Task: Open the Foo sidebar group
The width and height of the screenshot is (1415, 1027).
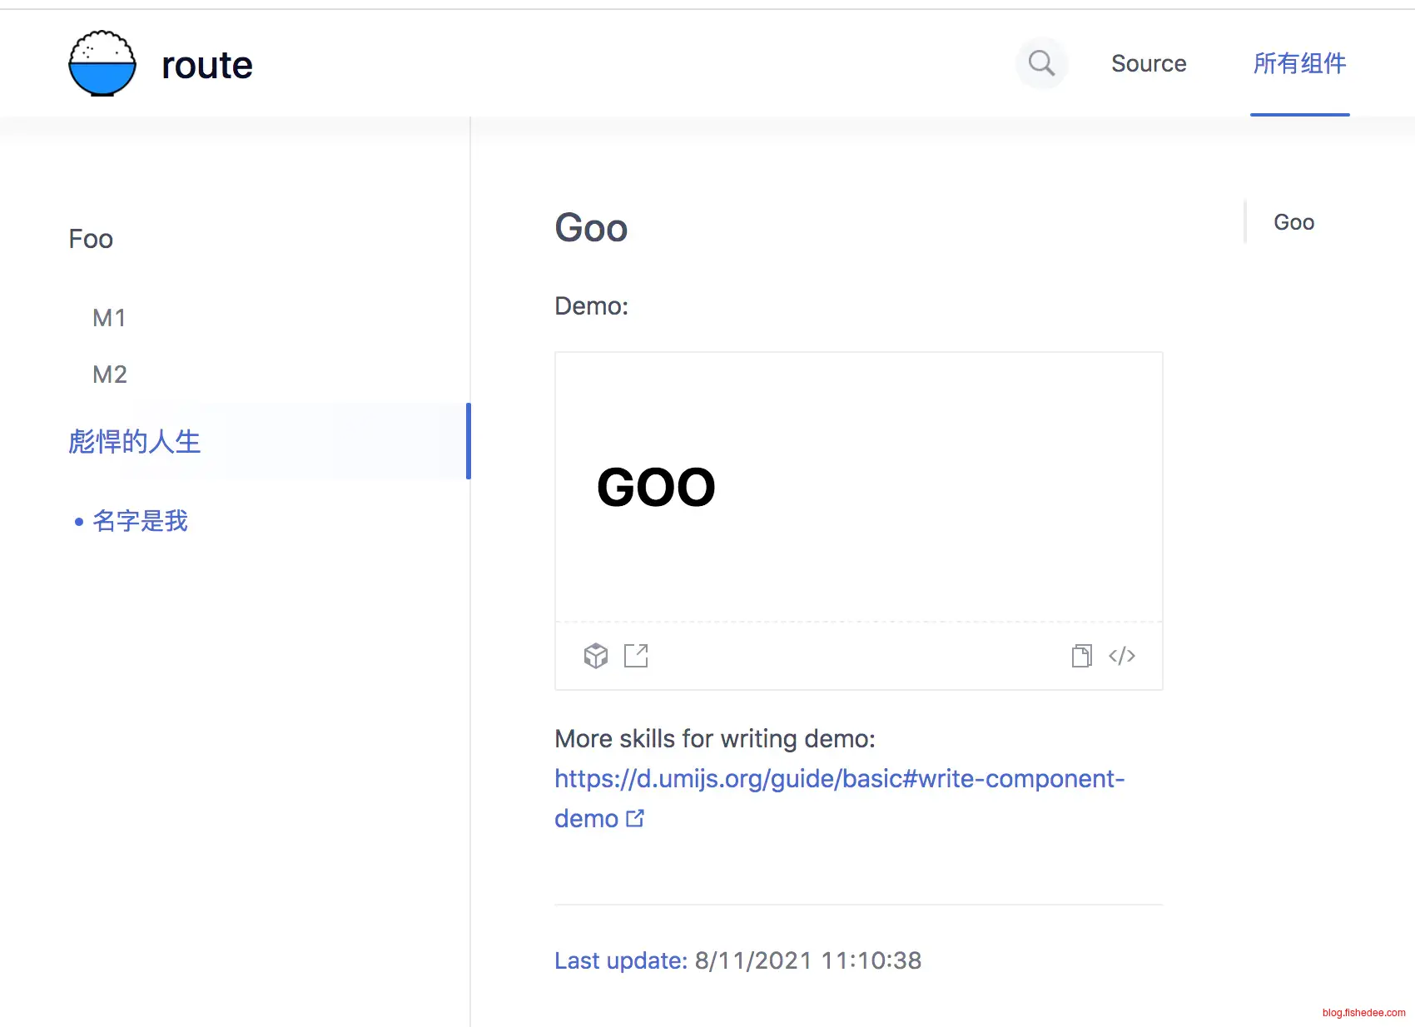Action: pyautogui.click(x=91, y=240)
